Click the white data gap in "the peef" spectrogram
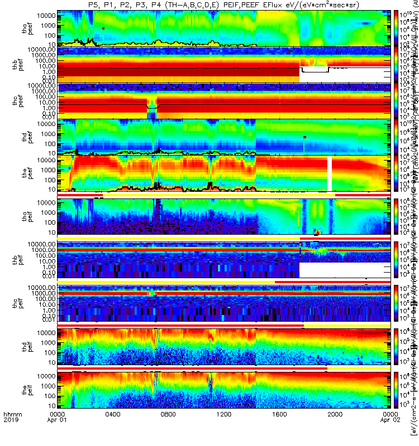Image resolution: width=419 pixels, height=446 pixels. 330,173
